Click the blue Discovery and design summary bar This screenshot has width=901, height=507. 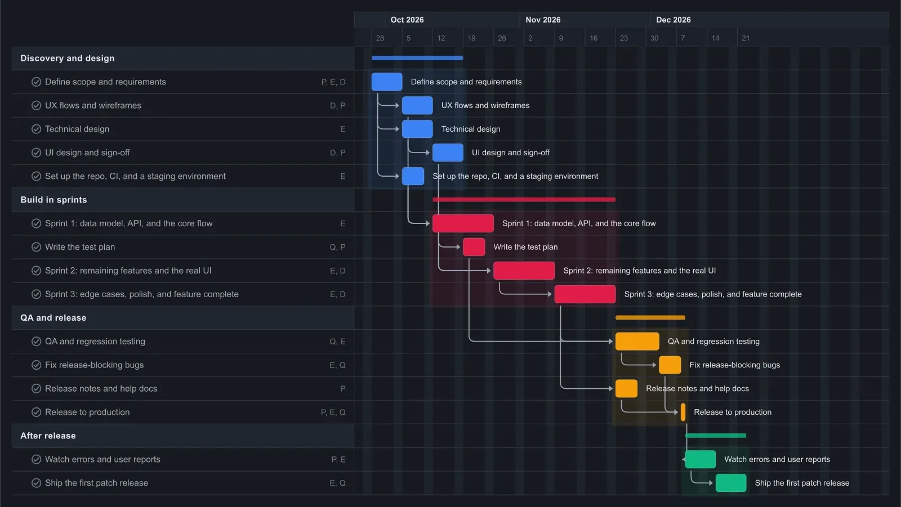click(417, 58)
